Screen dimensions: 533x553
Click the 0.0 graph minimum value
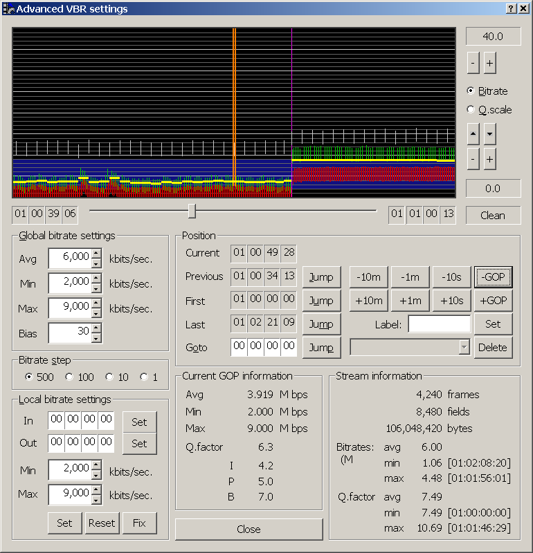tap(493, 188)
